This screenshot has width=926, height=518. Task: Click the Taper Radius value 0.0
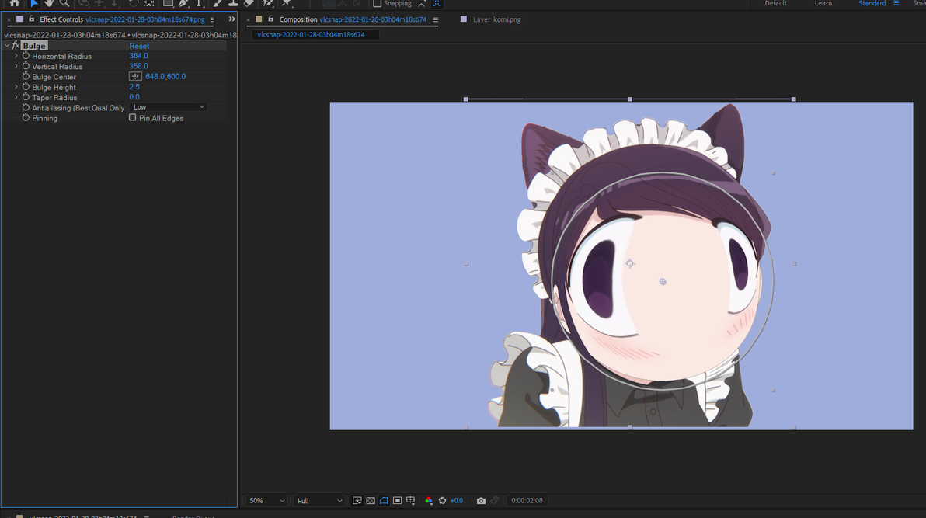(x=134, y=97)
